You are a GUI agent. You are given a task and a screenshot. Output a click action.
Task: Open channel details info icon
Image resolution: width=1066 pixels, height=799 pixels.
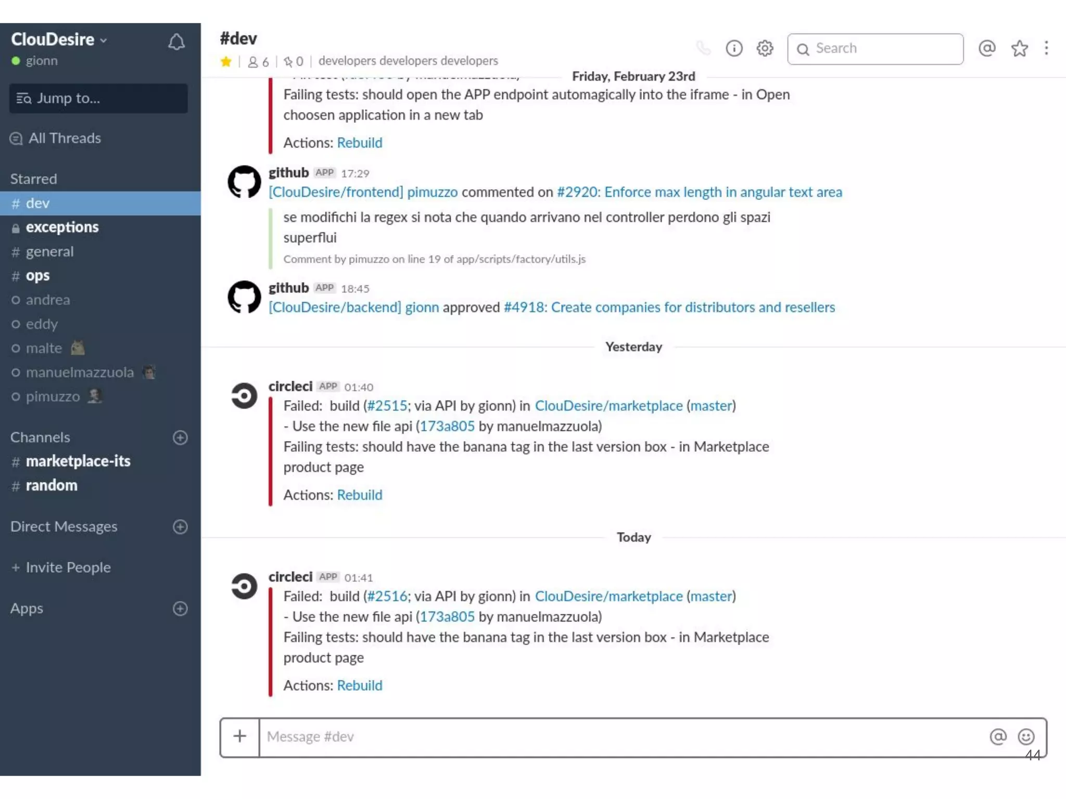(x=734, y=48)
